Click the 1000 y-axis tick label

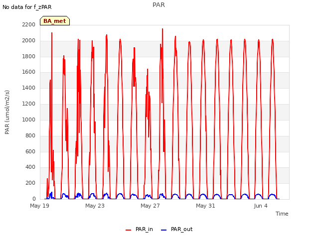tap(29, 119)
